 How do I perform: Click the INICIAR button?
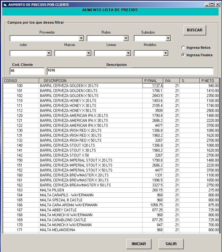[139, 244]
